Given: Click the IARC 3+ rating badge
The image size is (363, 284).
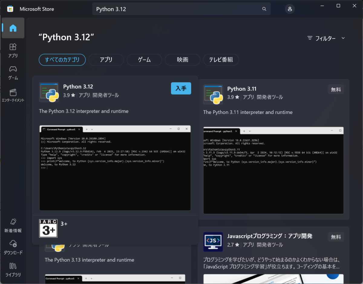Looking at the screenshot, I should point(48,228).
